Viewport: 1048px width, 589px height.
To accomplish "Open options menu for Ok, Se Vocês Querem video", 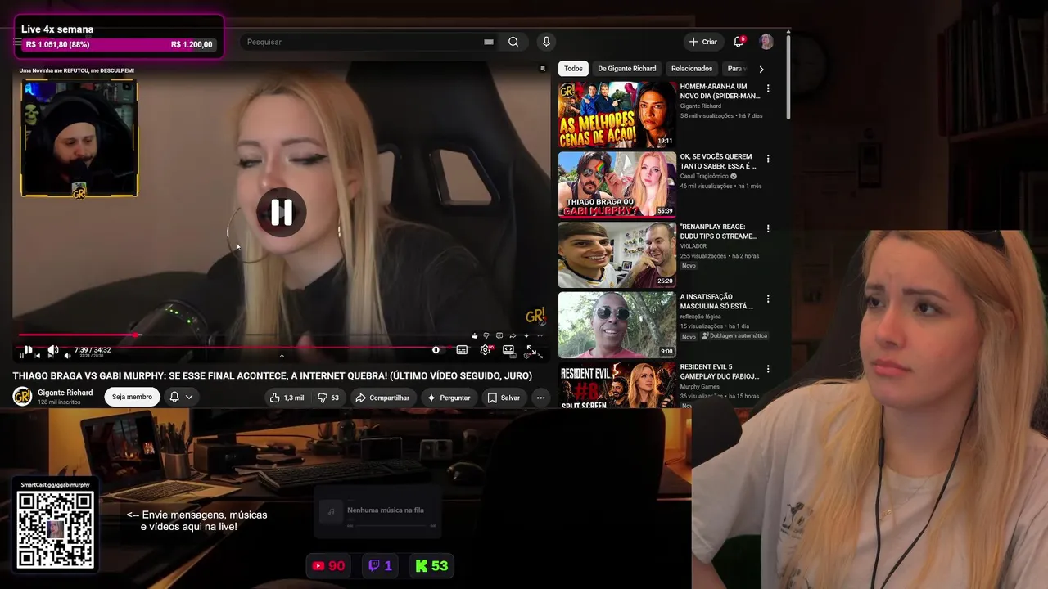I will [x=768, y=158].
